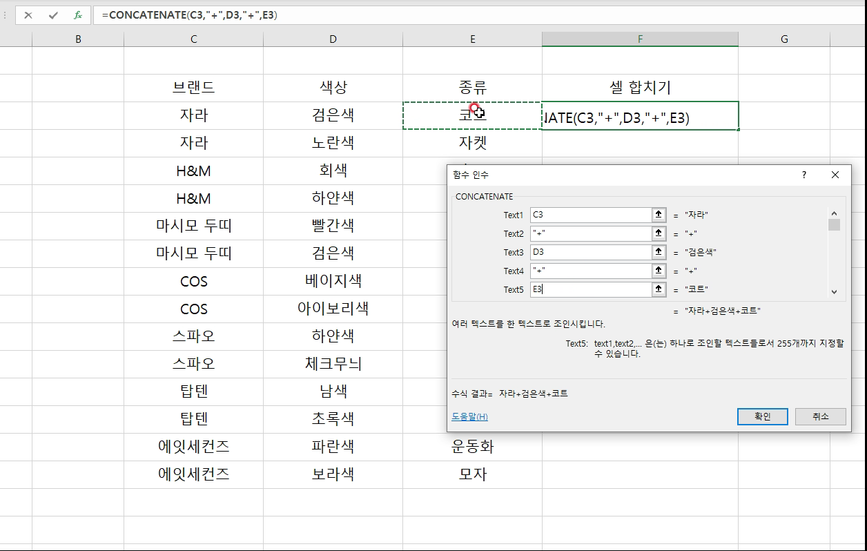Select column G header
Image resolution: width=867 pixels, height=551 pixels.
(784, 39)
